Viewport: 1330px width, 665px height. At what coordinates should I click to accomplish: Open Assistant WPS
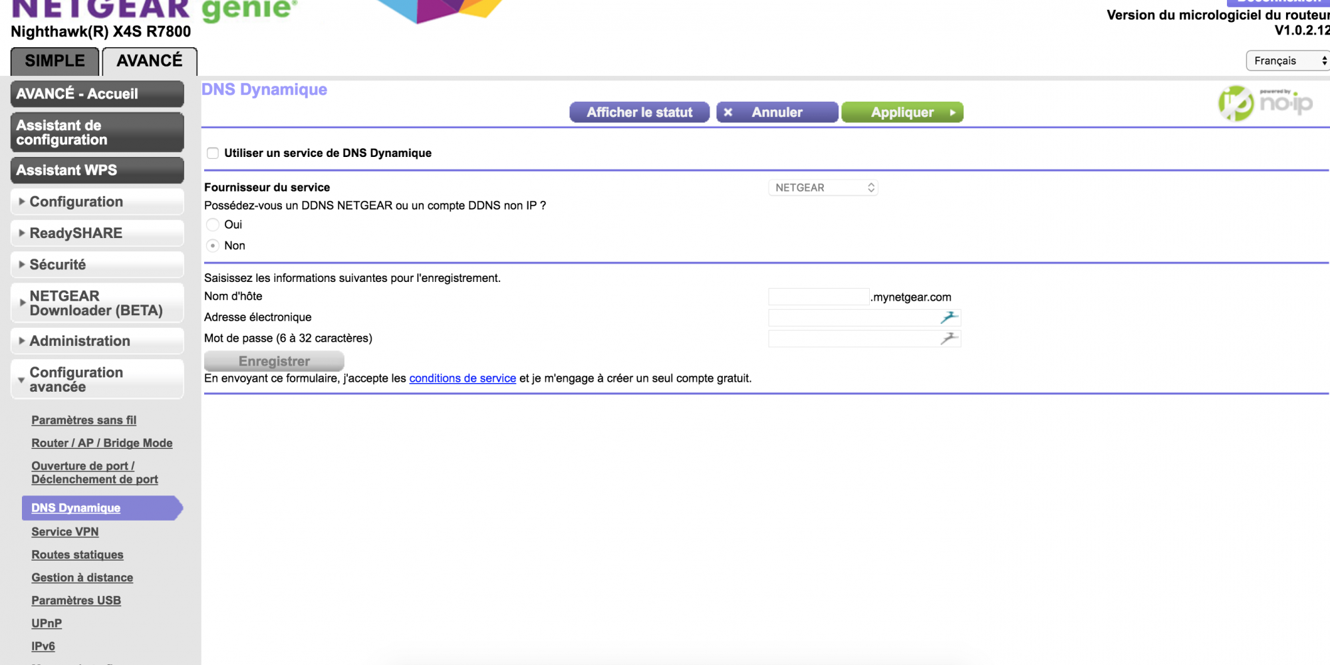click(x=97, y=170)
